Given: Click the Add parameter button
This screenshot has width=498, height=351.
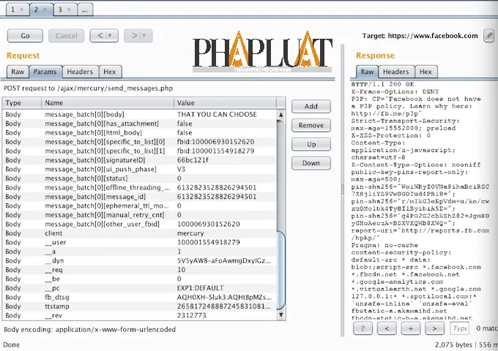Looking at the screenshot, I should (311, 106).
